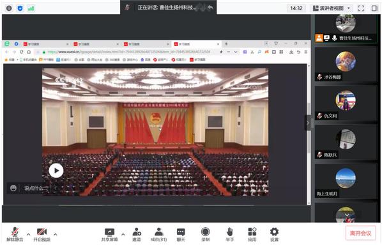Click the 共享屏幕 share screen icon
382x245 pixels.
[109, 232]
